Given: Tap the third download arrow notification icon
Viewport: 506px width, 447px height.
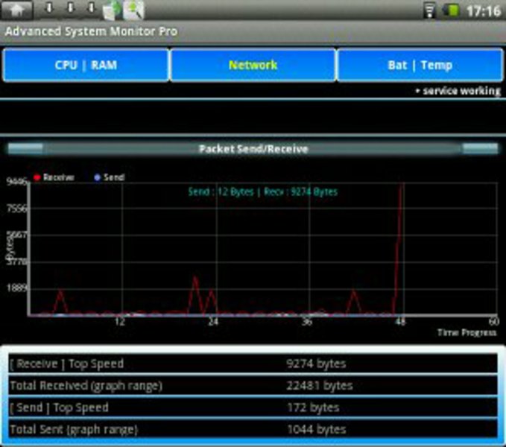Looking at the screenshot, I should click(x=91, y=10).
